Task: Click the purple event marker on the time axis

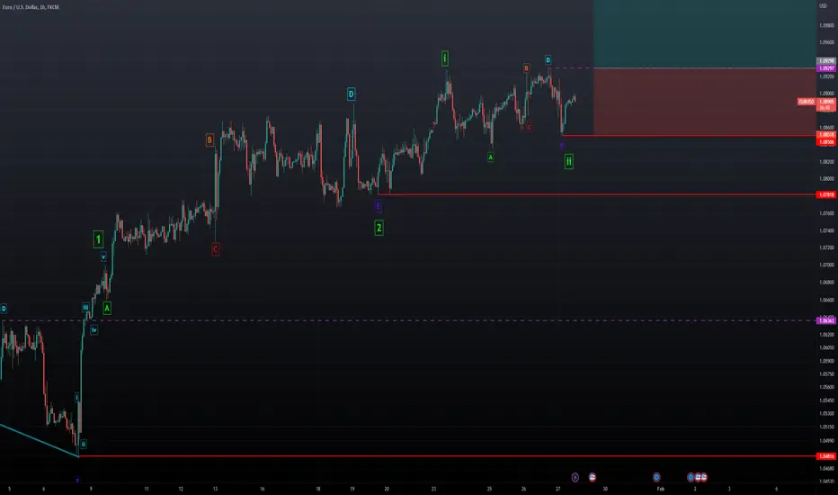Action: pyautogui.click(x=575, y=477)
